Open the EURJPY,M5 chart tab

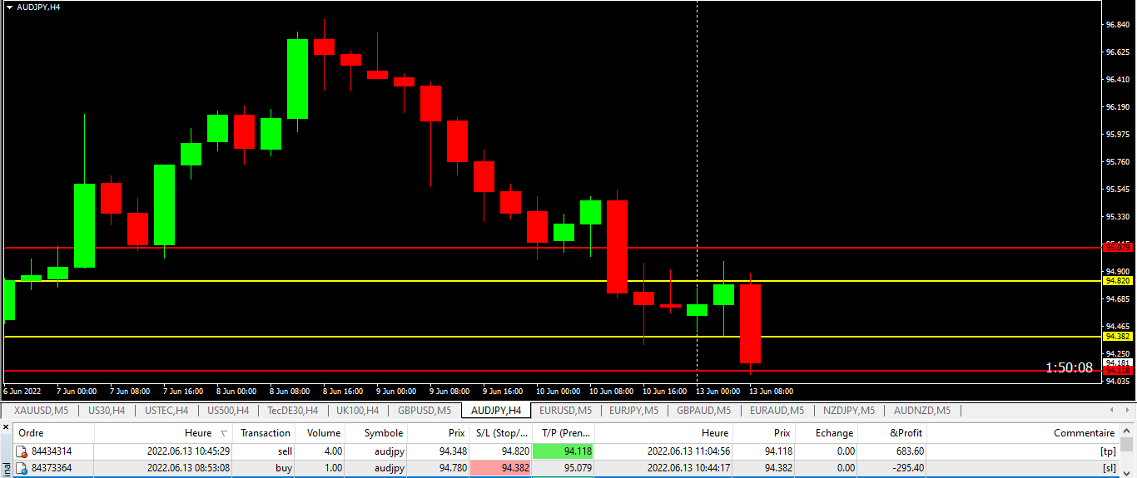point(635,410)
